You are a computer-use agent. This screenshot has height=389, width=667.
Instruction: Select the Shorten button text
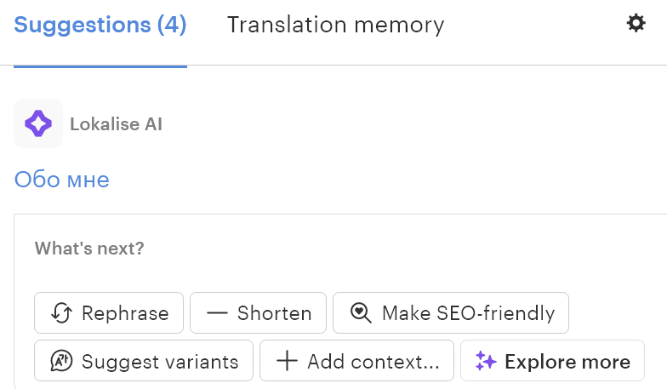(274, 313)
